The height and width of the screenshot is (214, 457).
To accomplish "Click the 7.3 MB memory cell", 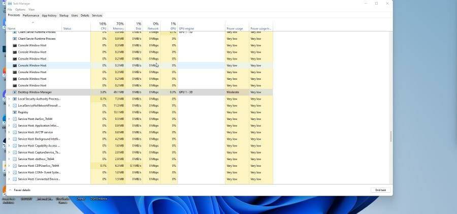I will click(x=116, y=99).
